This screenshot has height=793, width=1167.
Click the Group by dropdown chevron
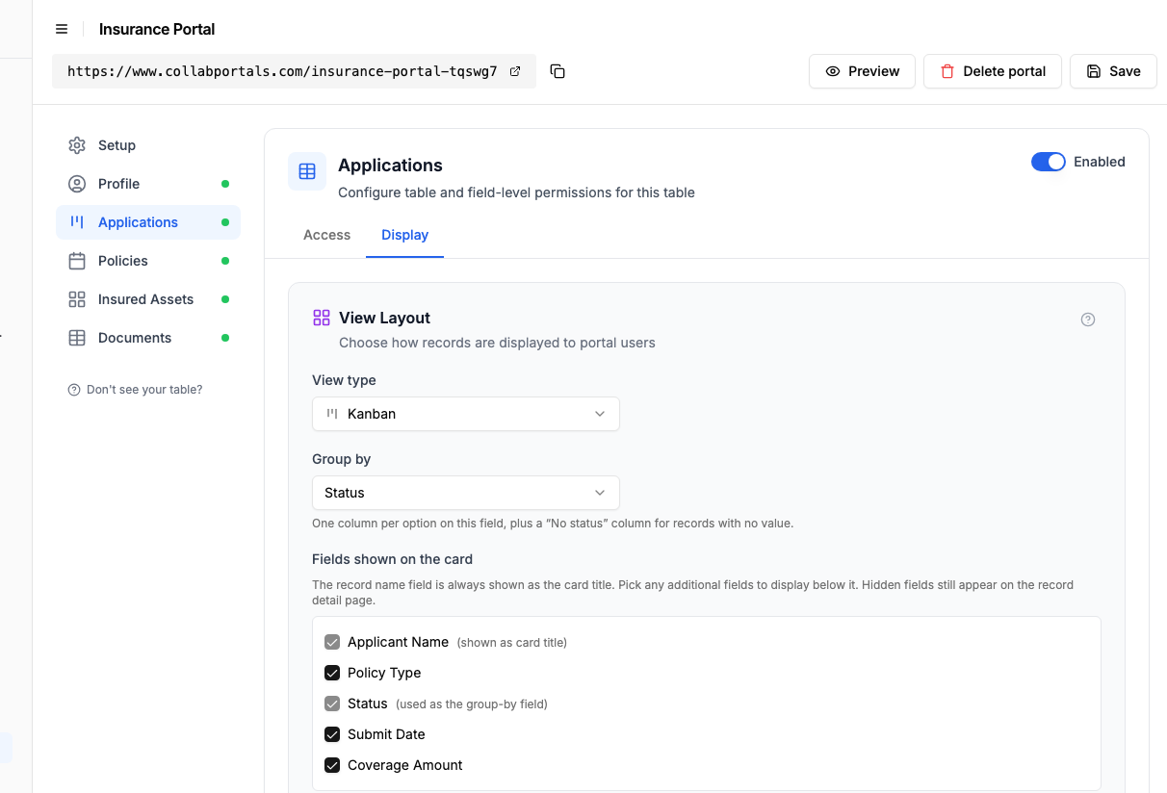point(600,493)
